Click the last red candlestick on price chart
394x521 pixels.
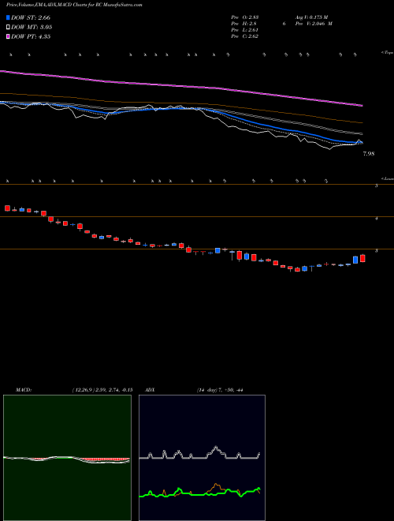(362, 258)
